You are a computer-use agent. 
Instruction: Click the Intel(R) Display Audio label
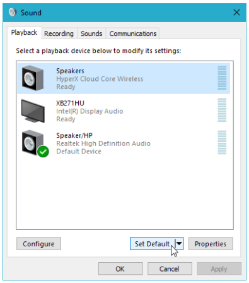coord(90,111)
